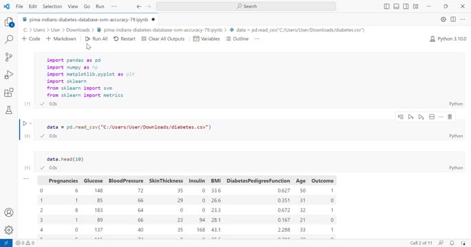The width and height of the screenshot is (471, 247).
Task: Open the Search view in activity bar
Action: [x=9, y=39]
